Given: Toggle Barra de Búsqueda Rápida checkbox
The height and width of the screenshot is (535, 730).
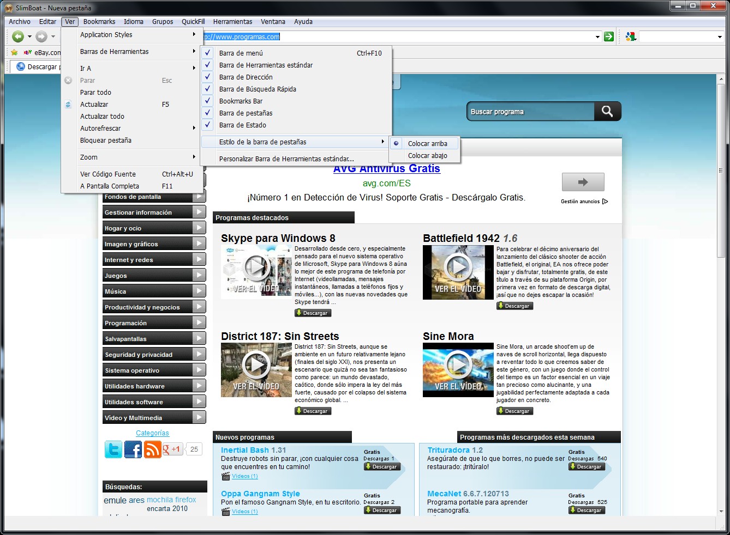Looking at the screenshot, I should pos(207,89).
